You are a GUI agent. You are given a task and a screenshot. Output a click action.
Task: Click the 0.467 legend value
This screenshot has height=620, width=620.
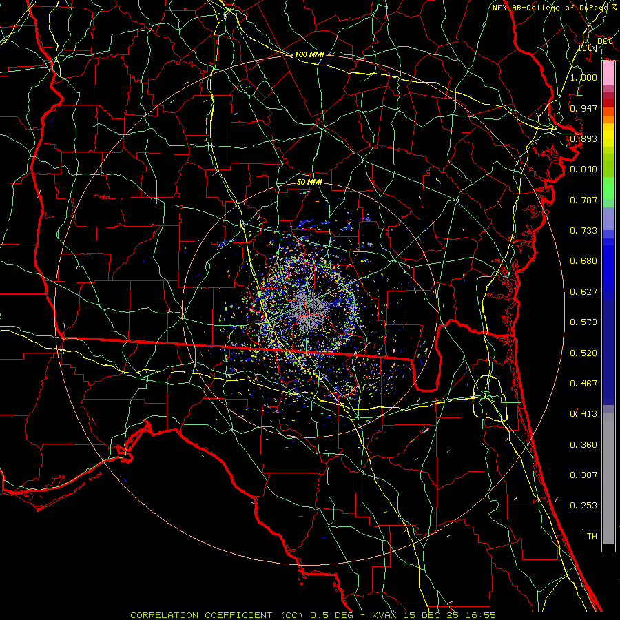coord(583,383)
